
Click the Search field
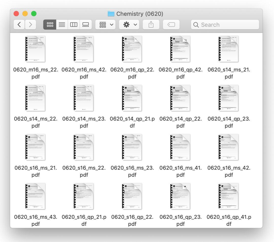(x=225, y=25)
